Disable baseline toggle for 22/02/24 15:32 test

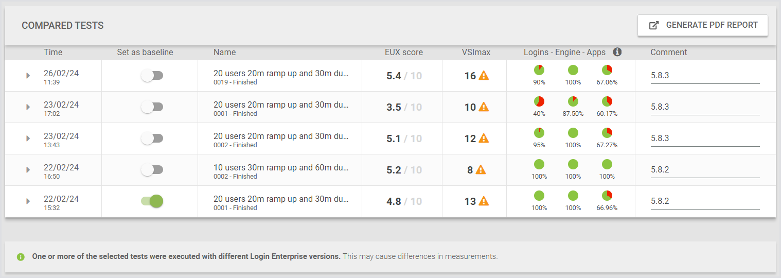click(x=152, y=201)
